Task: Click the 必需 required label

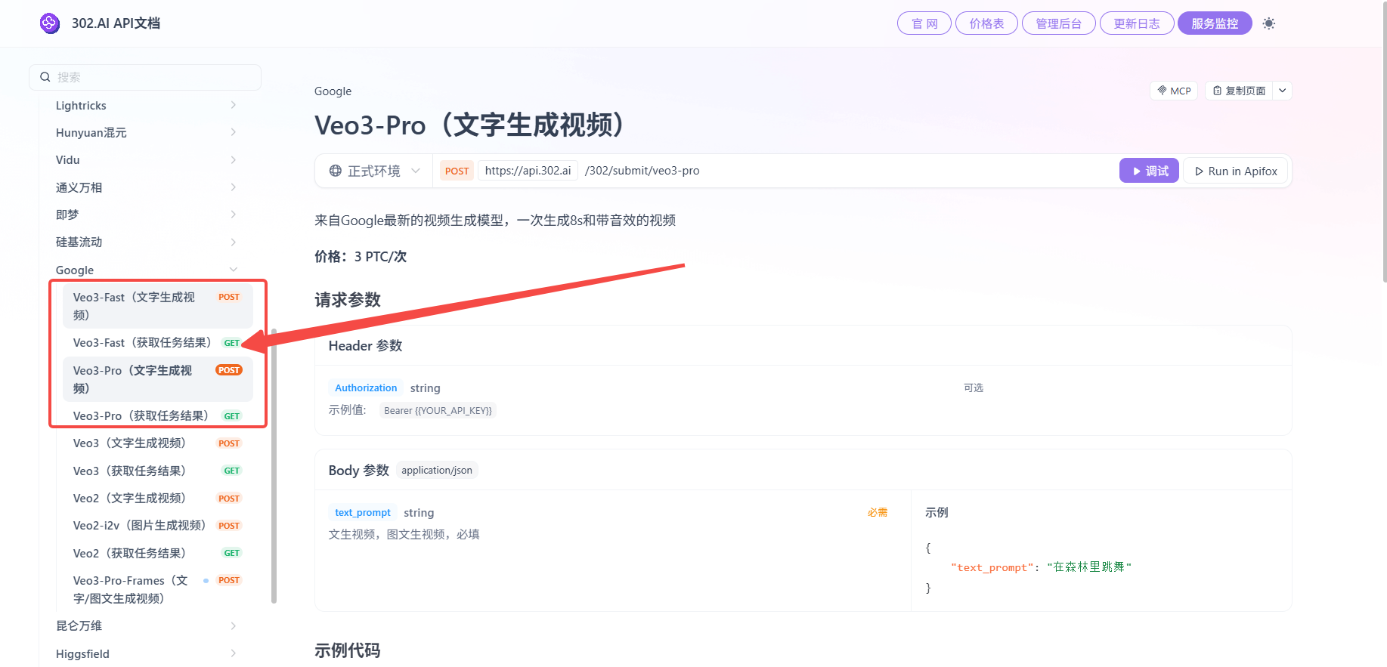Action: coord(878,512)
